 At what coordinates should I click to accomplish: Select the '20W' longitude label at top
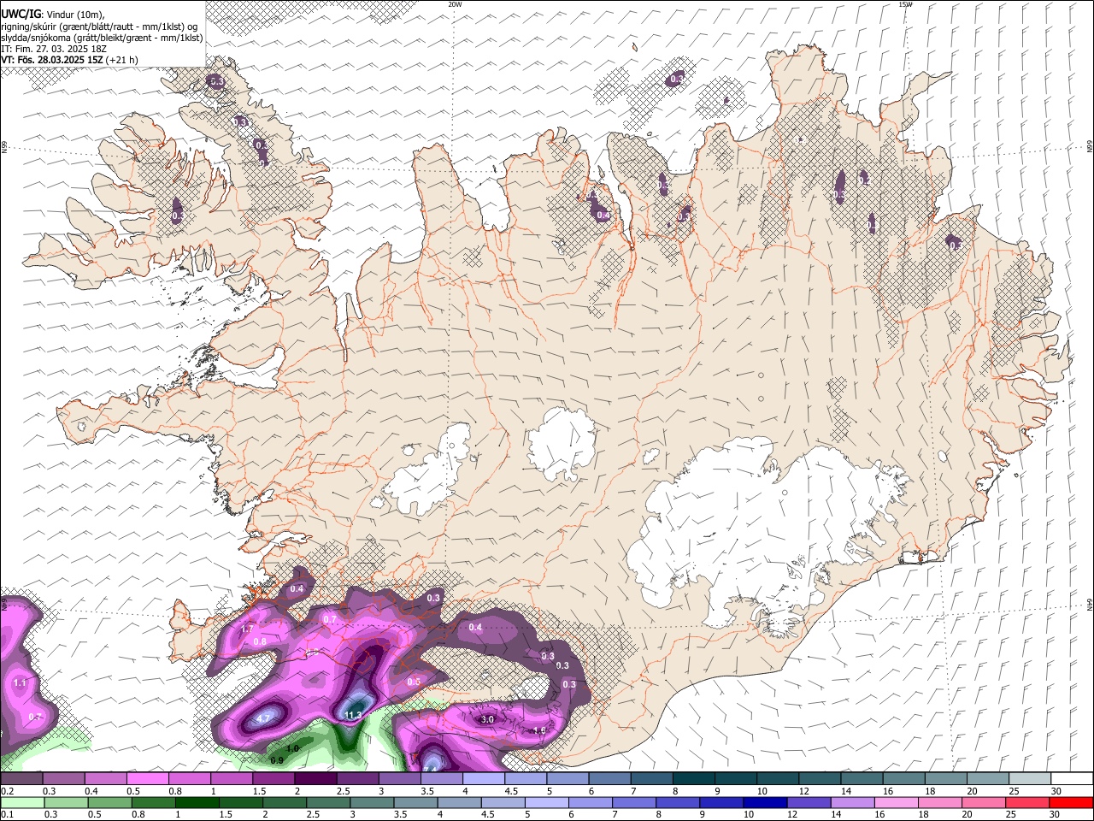click(x=456, y=4)
